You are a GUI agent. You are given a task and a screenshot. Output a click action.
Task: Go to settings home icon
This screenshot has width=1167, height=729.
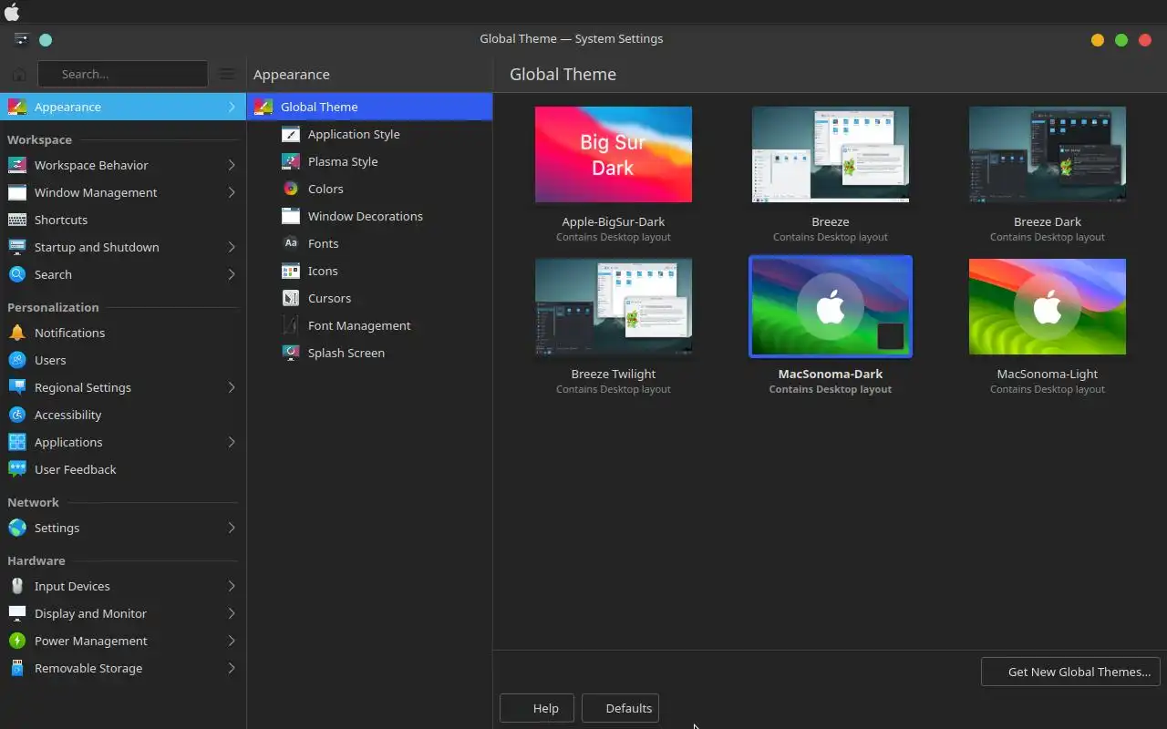18,74
